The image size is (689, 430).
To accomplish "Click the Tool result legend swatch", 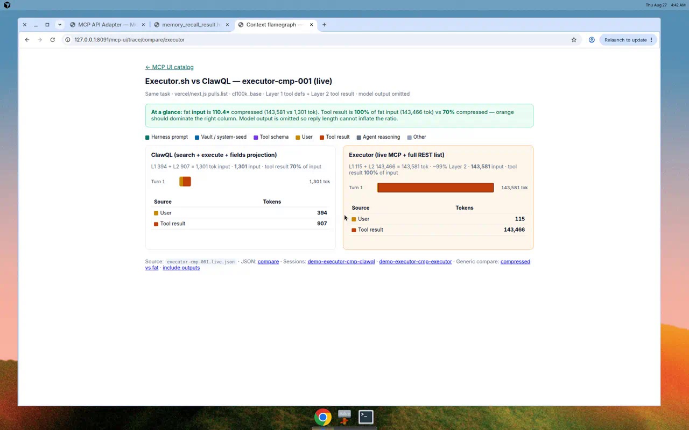I will point(322,137).
